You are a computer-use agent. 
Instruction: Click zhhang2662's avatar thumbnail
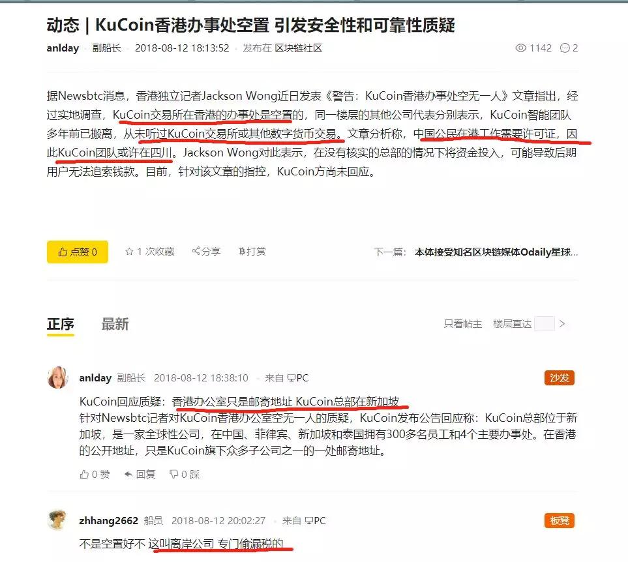click(x=57, y=520)
